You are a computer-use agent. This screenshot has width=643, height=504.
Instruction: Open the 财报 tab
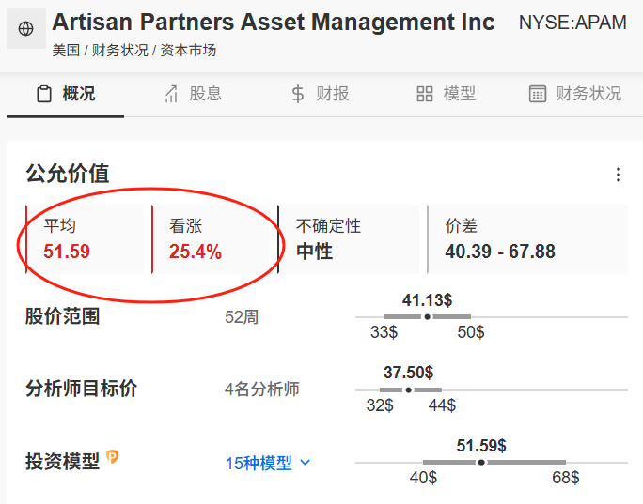(320, 94)
